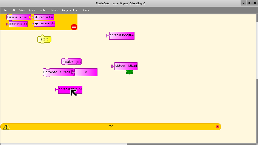The width and height of the screenshot is (258, 145).
Task: Select the number input block beside Comenzar
Action: (86, 72)
